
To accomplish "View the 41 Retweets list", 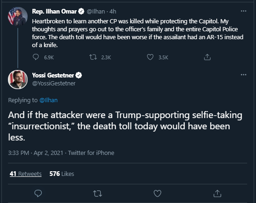I will pos(26,174).
